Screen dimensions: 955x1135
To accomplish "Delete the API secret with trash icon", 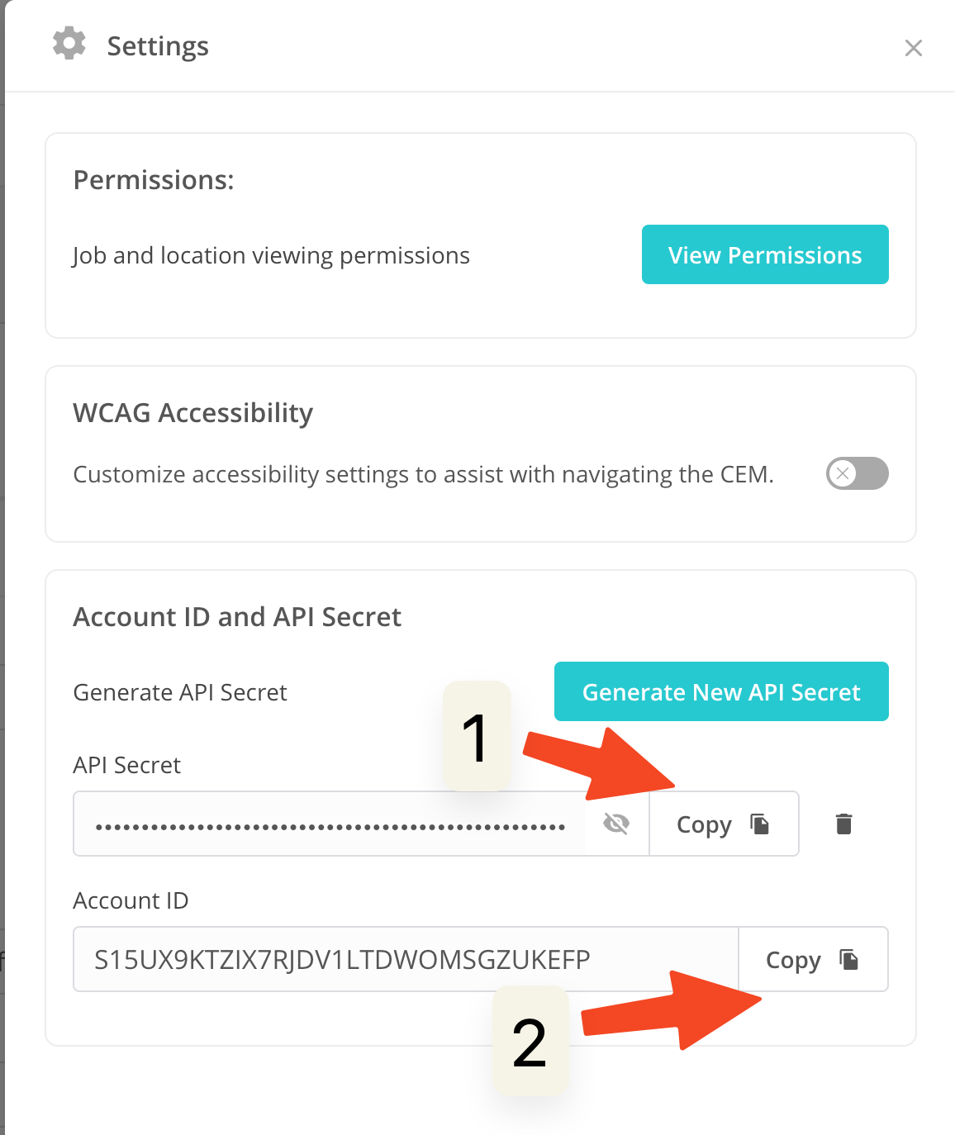I will (x=843, y=824).
